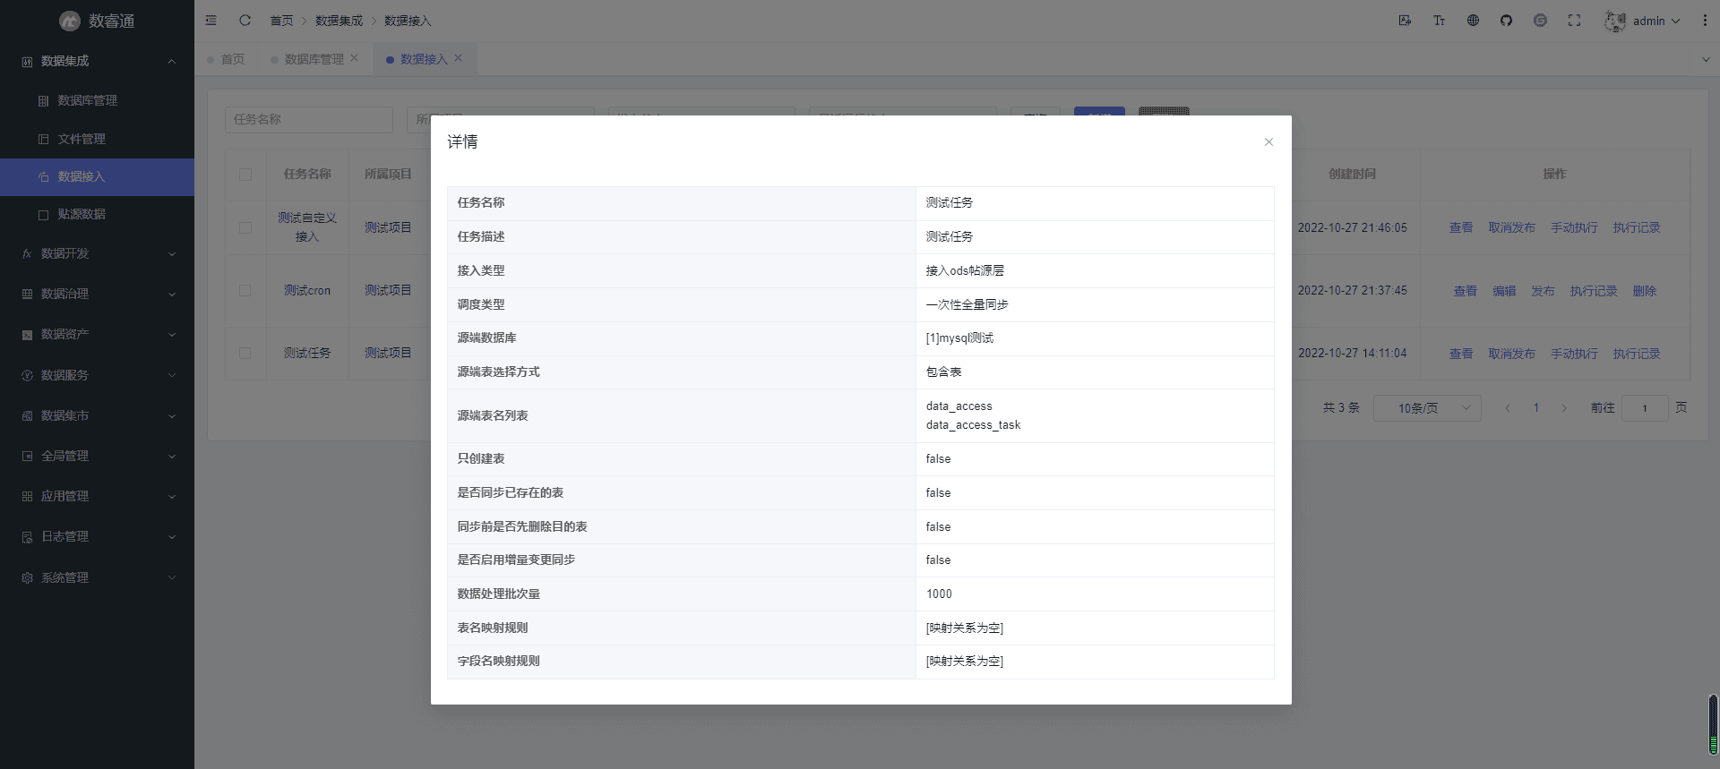Image resolution: width=1720 pixels, height=769 pixels.
Task: Expand tabs dropdown arrow at far right
Action: point(1706,59)
